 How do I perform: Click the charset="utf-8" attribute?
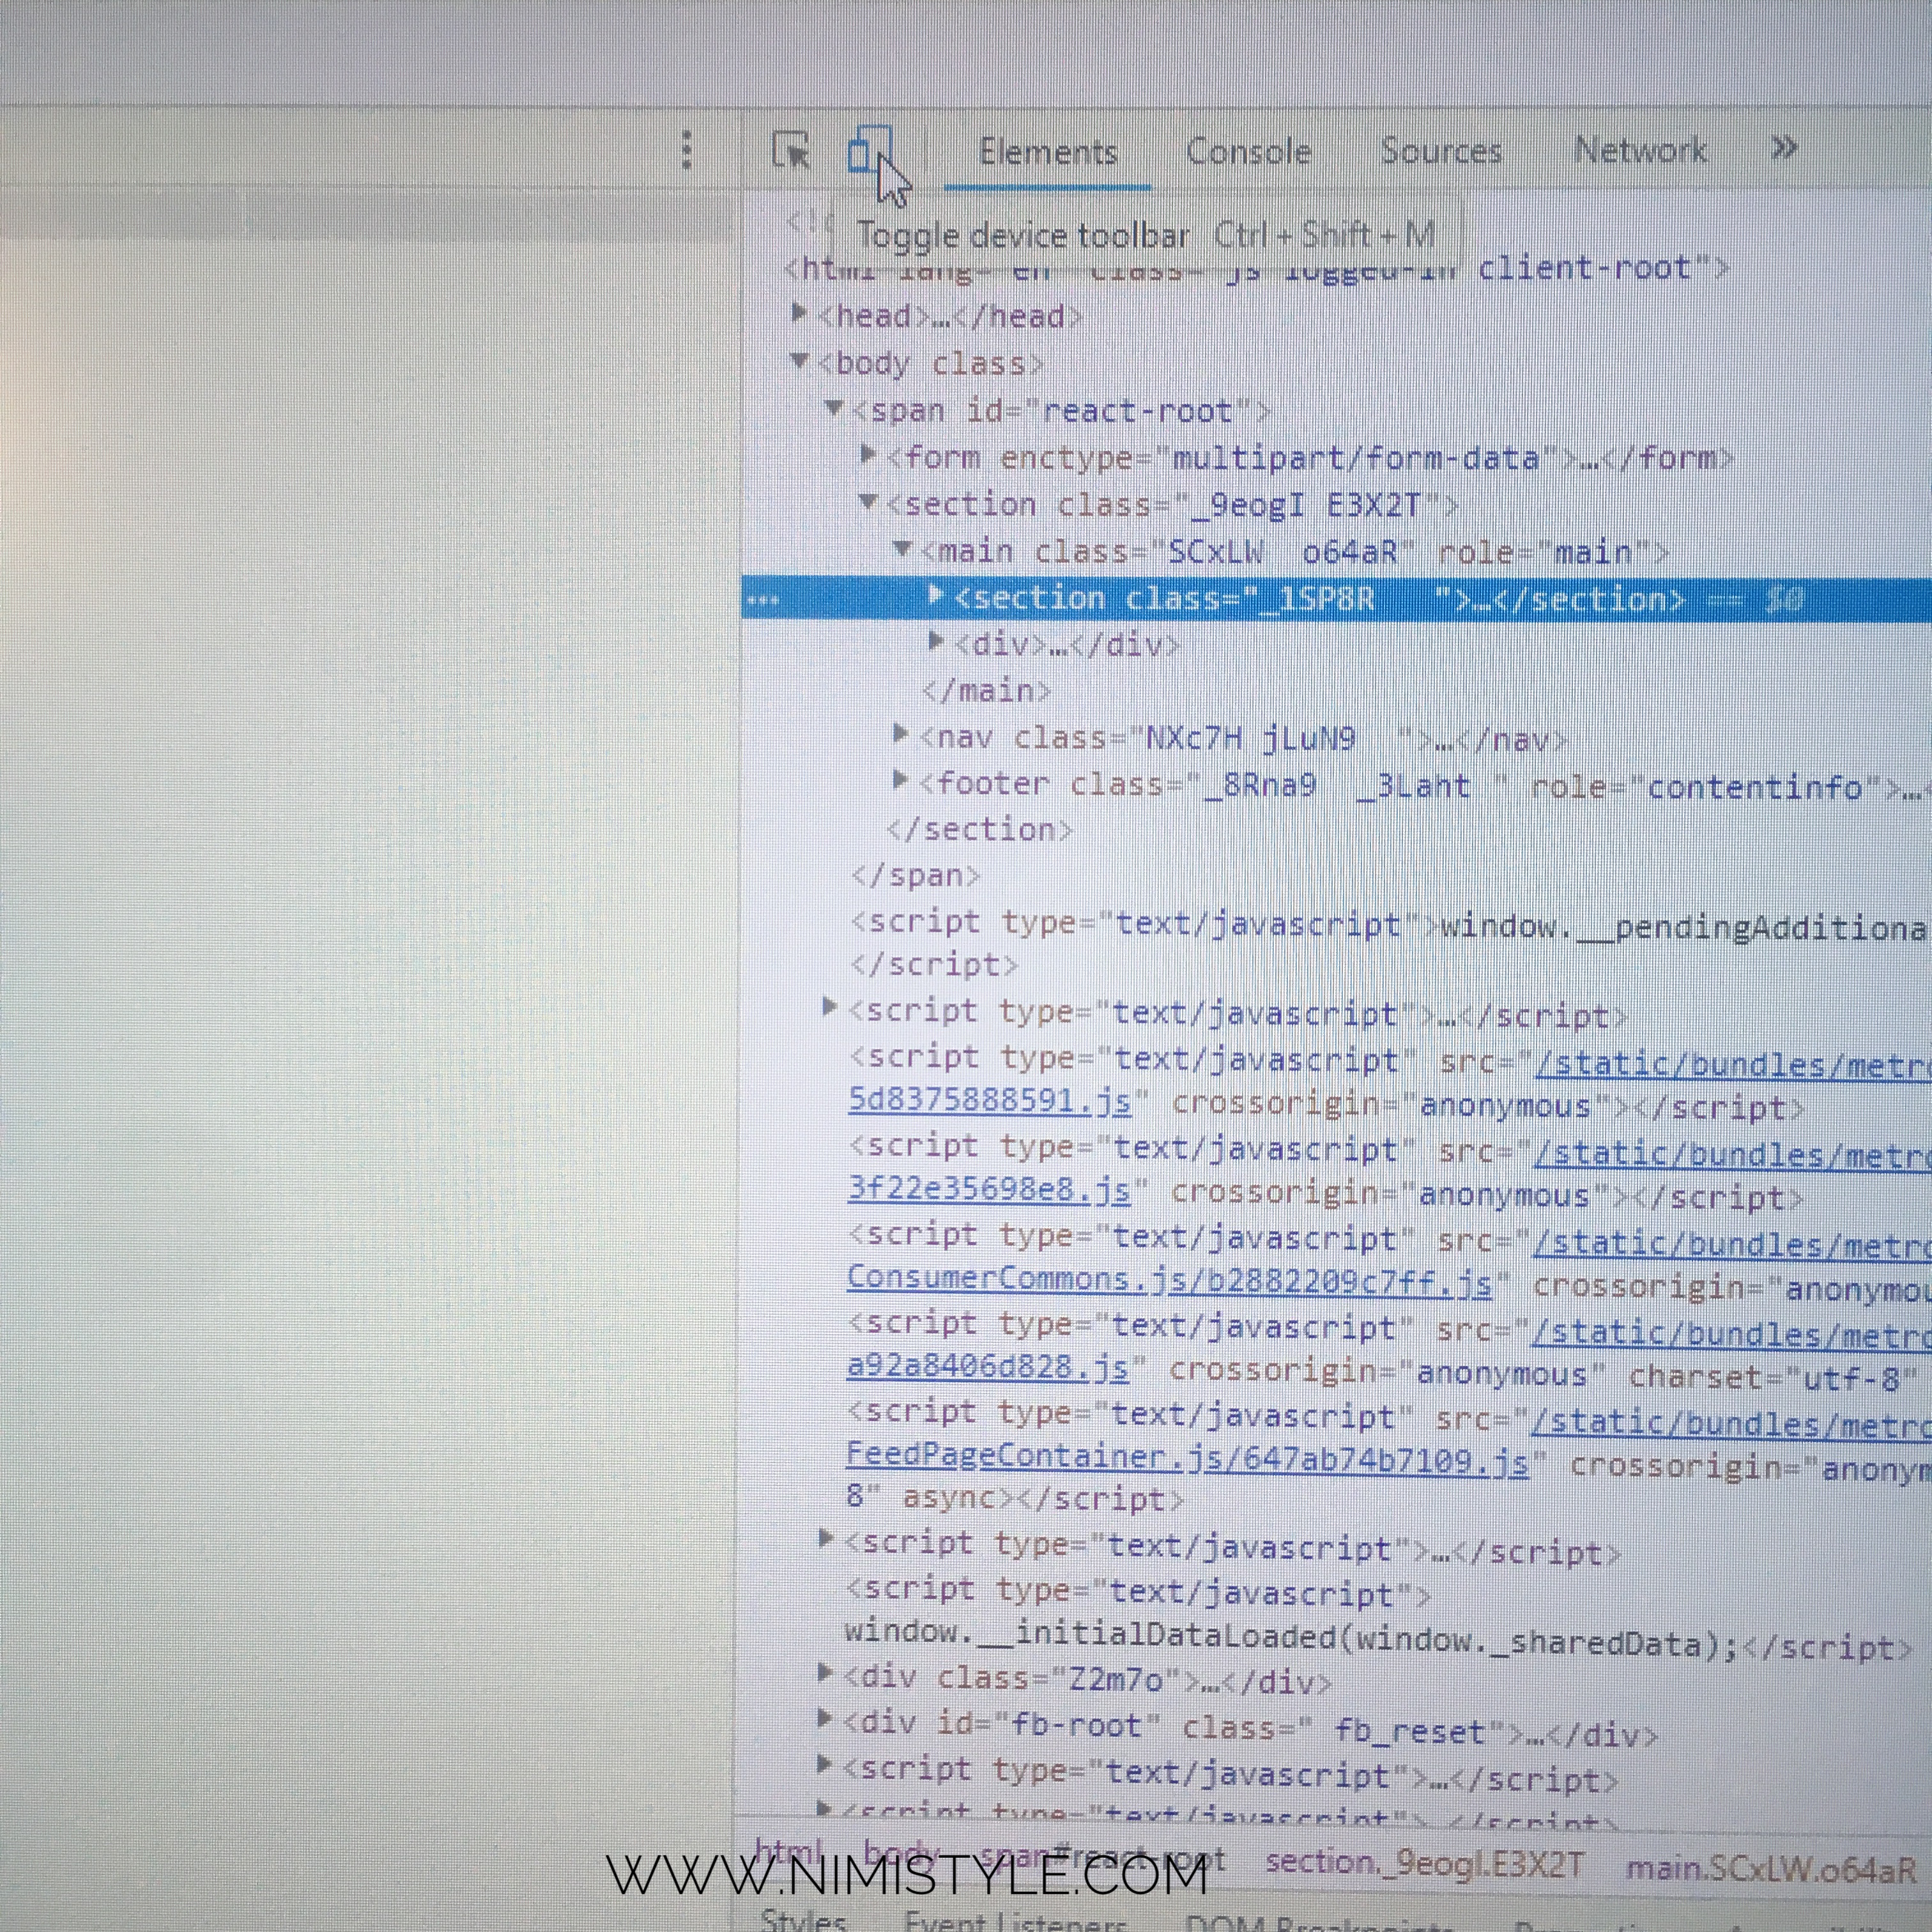[1773, 1377]
